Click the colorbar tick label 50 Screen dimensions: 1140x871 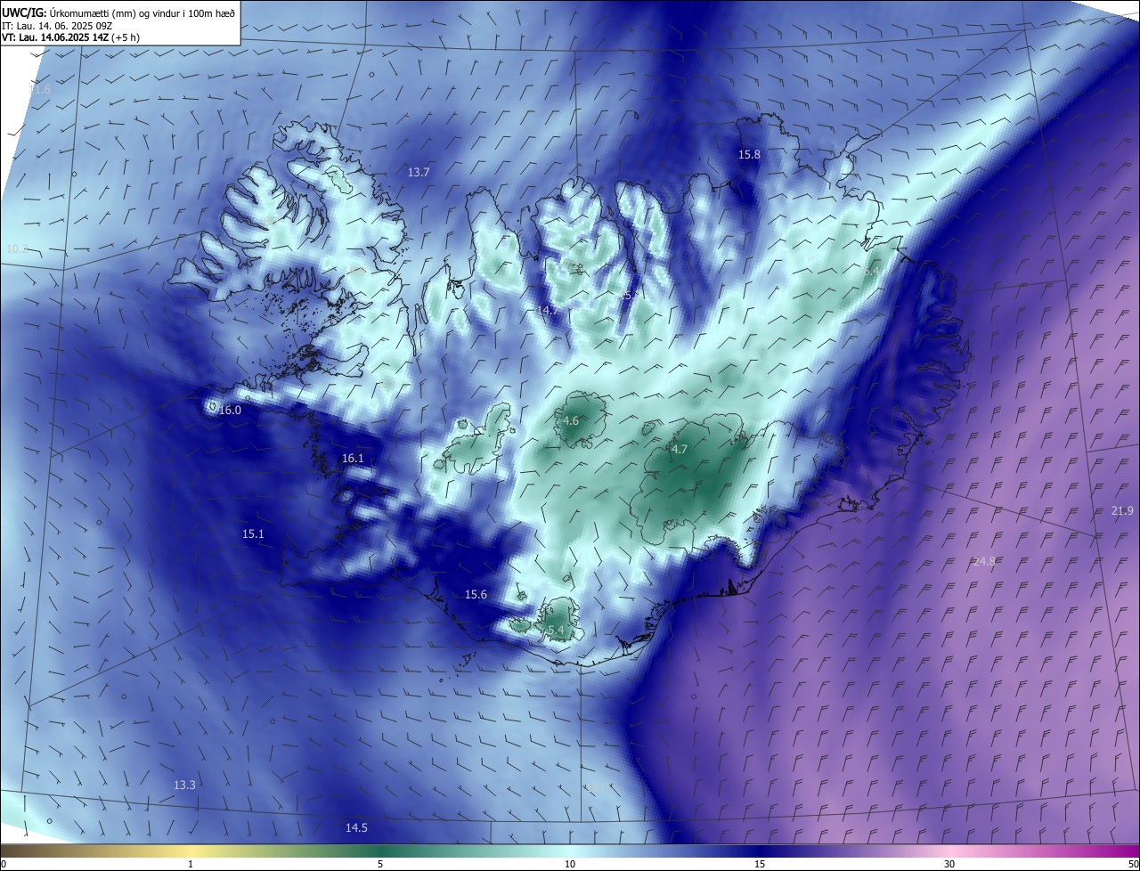click(1133, 865)
